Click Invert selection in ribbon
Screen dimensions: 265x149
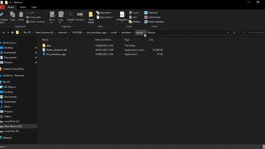pos(154,22)
